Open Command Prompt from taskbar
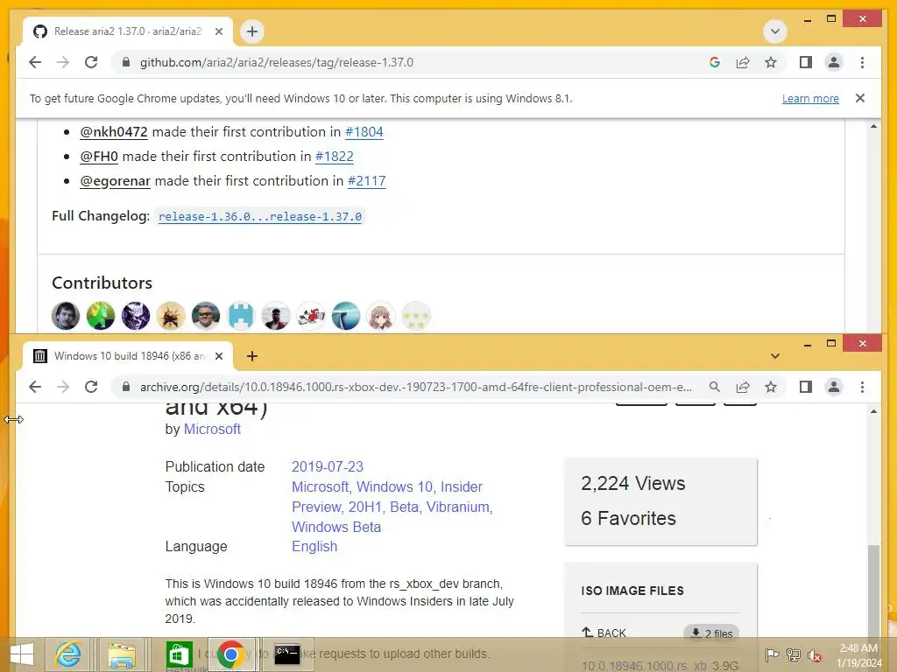The image size is (897, 672). 287,654
